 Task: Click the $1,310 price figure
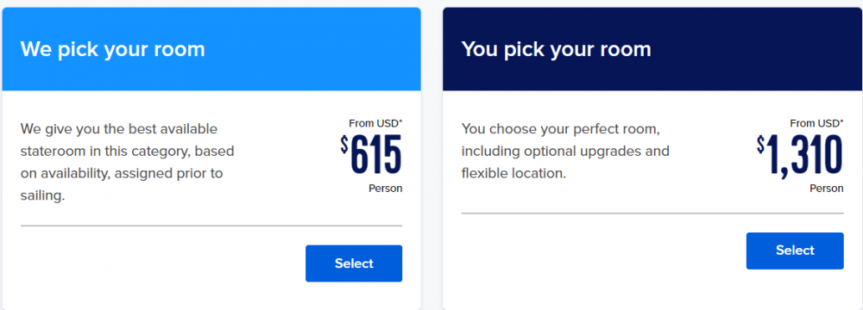coord(800,157)
